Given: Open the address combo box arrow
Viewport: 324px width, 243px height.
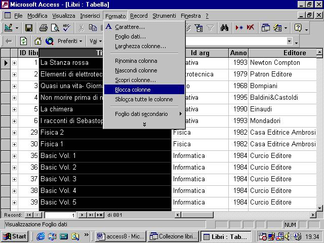Looking at the screenshot, I should (x=290, y=41).
